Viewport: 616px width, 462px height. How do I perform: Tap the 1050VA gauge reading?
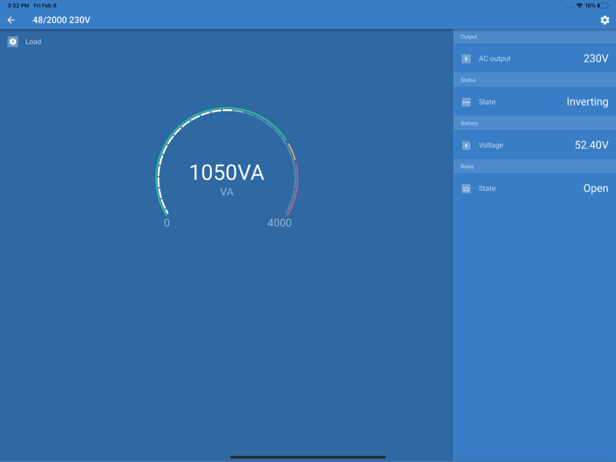tap(227, 172)
